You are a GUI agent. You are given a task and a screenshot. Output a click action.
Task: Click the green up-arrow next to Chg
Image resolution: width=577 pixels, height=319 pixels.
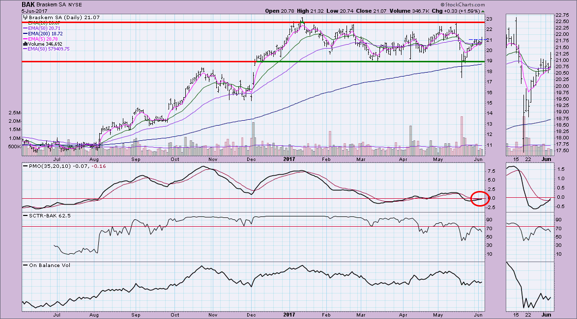483,11
